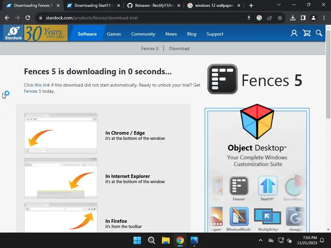The width and height of the screenshot is (331, 248).
Task: Click the Start11 icon in Object Desktop ad
Action: coord(267,186)
